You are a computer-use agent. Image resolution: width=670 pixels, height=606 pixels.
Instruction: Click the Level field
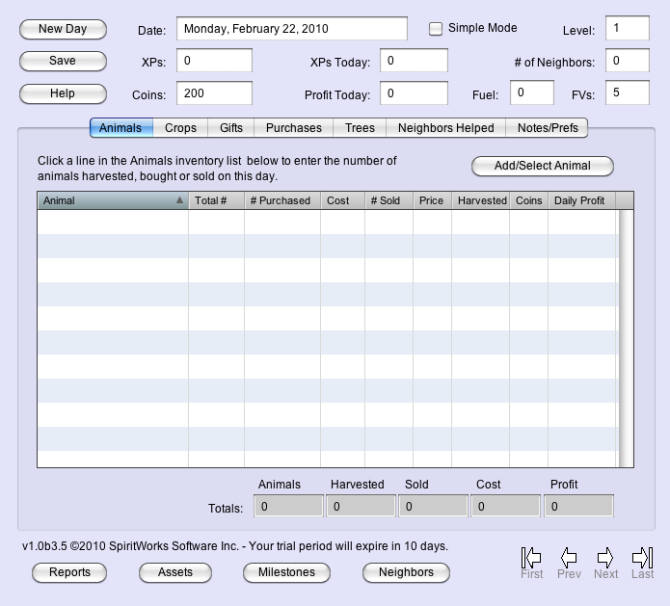(628, 28)
